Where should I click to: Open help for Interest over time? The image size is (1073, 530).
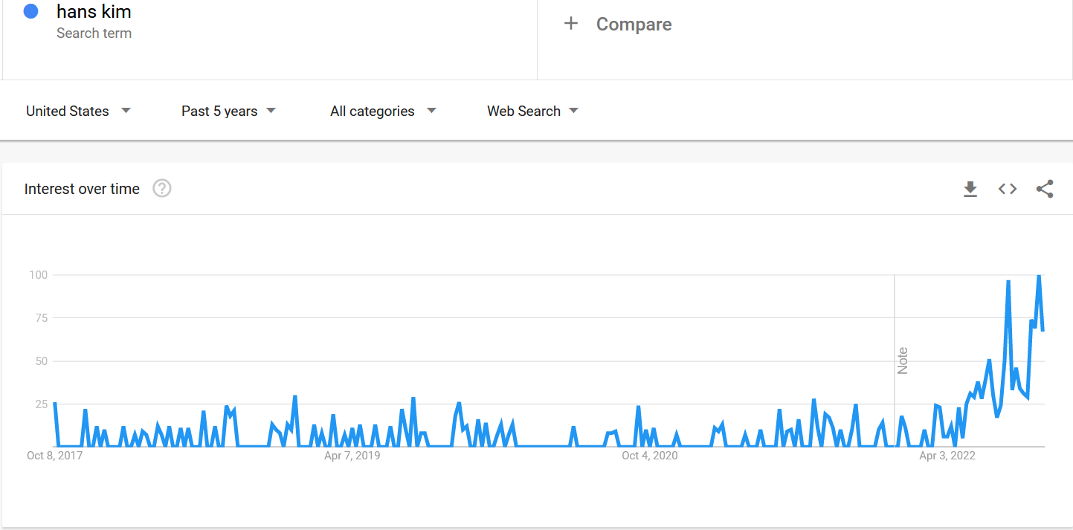click(162, 189)
